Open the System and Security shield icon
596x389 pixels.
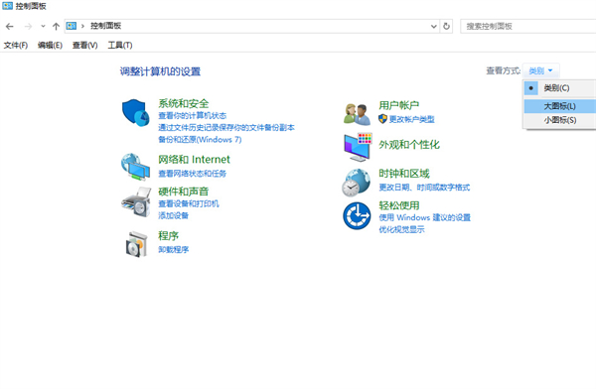pos(135,113)
